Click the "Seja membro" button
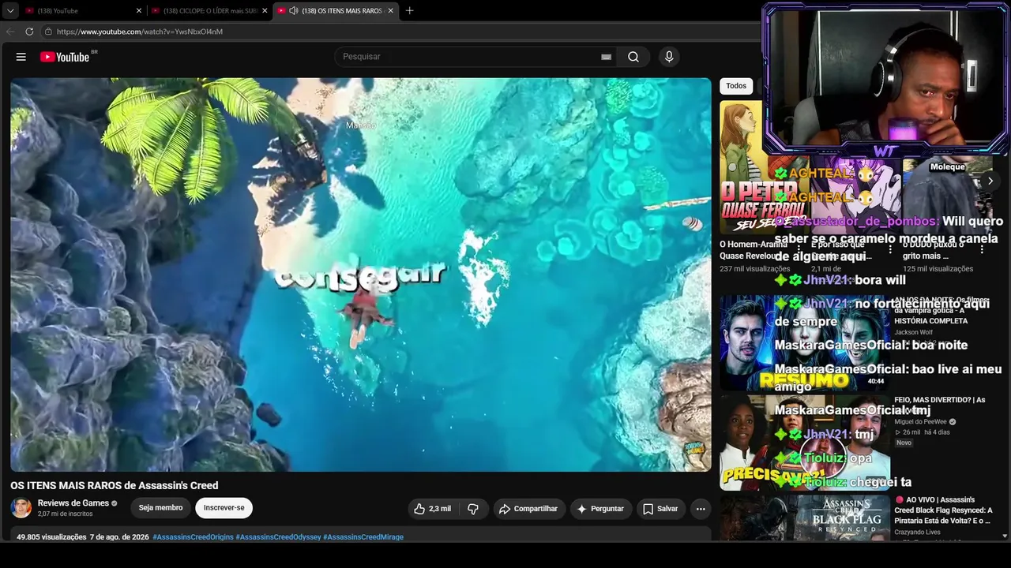The height and width of the screenshot is (568, 1011). tap(161, 508)
